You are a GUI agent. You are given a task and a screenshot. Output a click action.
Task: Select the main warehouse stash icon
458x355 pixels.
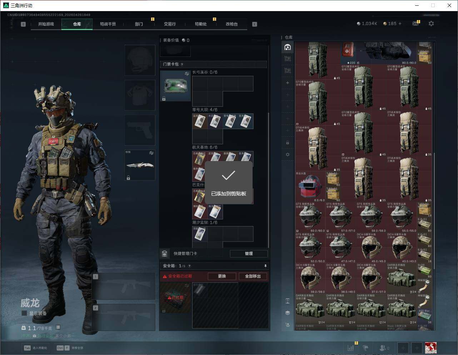coord(288,47)
